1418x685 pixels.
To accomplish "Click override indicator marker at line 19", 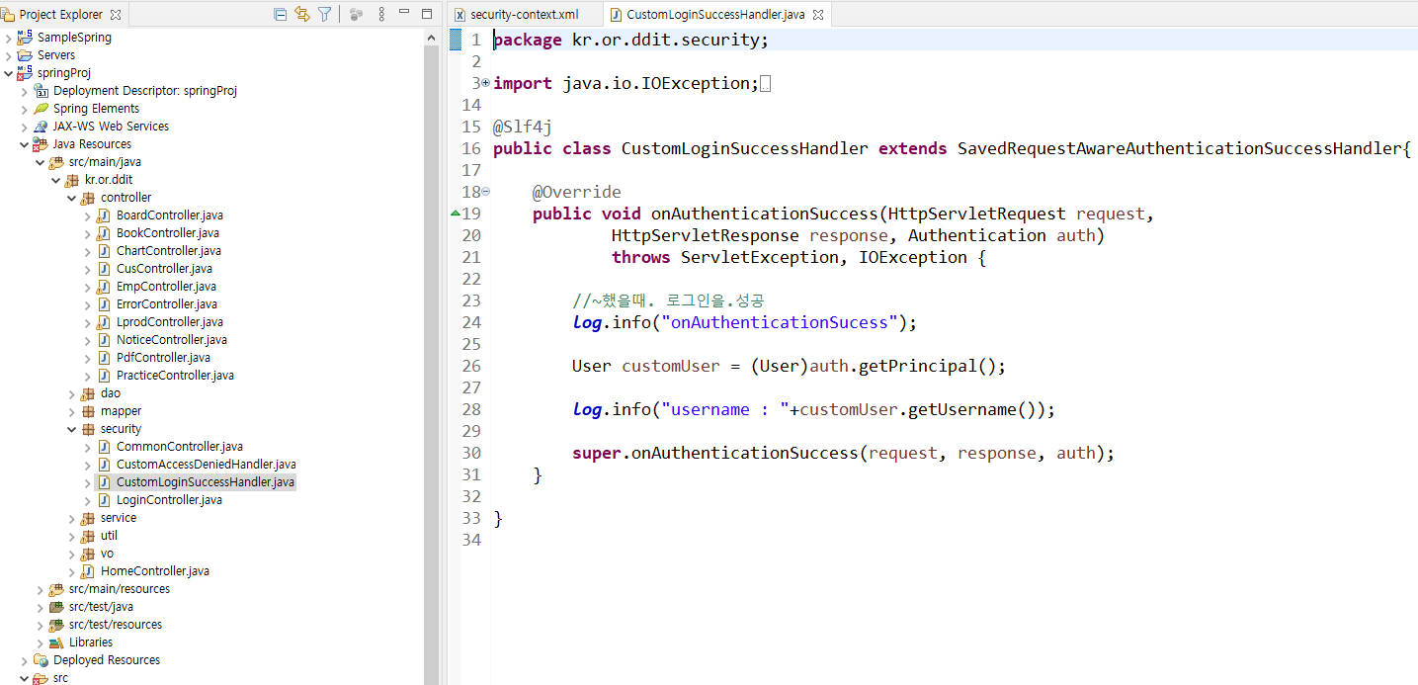I will pos(456,214).
